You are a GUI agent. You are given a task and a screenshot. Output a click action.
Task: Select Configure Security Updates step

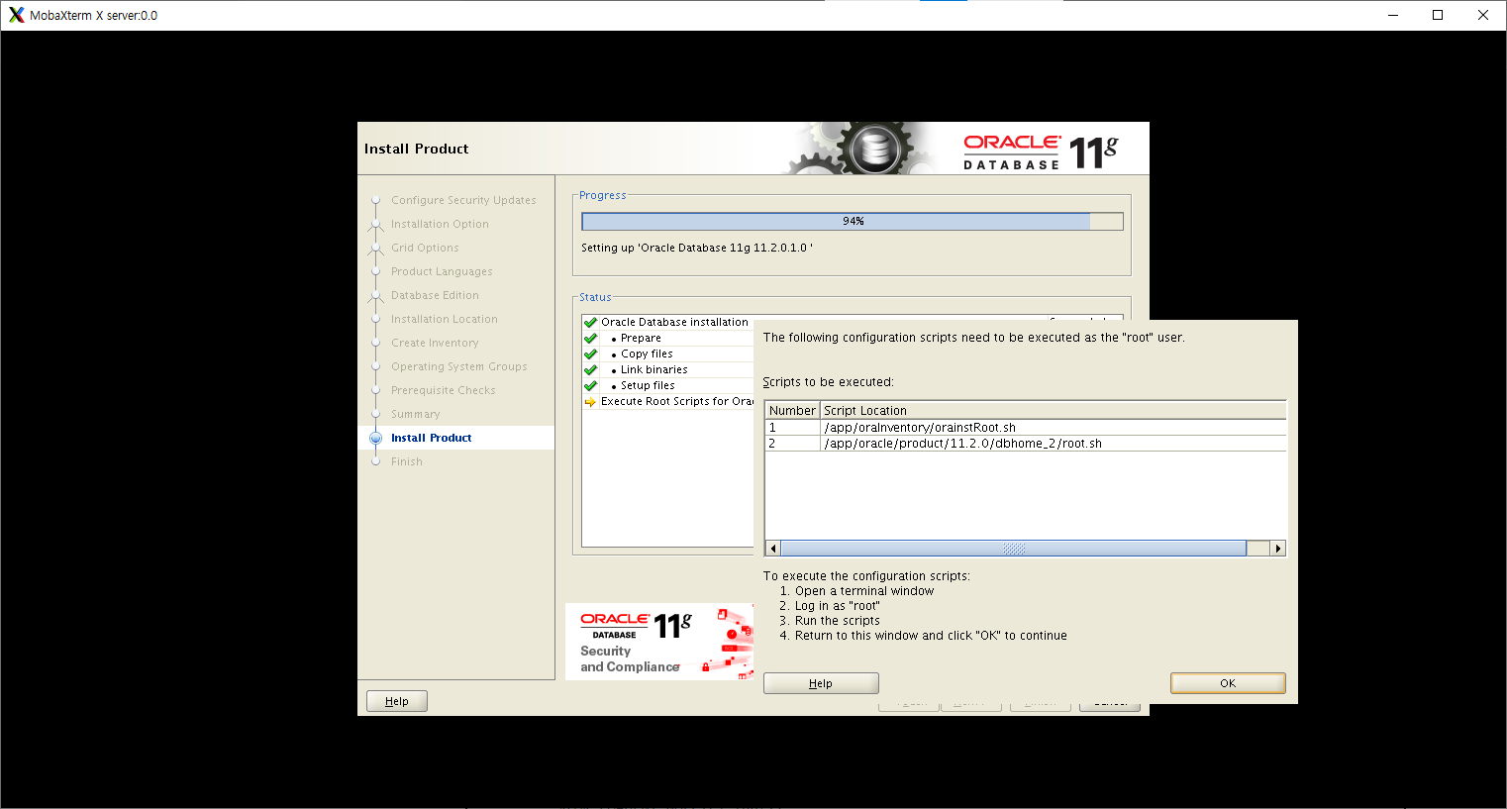point(463,200)
